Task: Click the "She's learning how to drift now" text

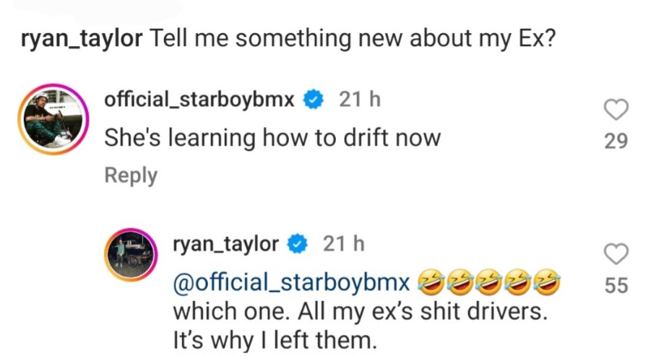Action: click(272, 138)
